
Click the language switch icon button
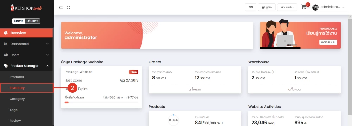tap(251, 7)
